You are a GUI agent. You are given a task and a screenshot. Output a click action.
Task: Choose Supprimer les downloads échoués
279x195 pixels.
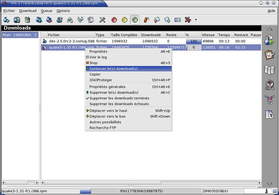click(x=128, y=104)
